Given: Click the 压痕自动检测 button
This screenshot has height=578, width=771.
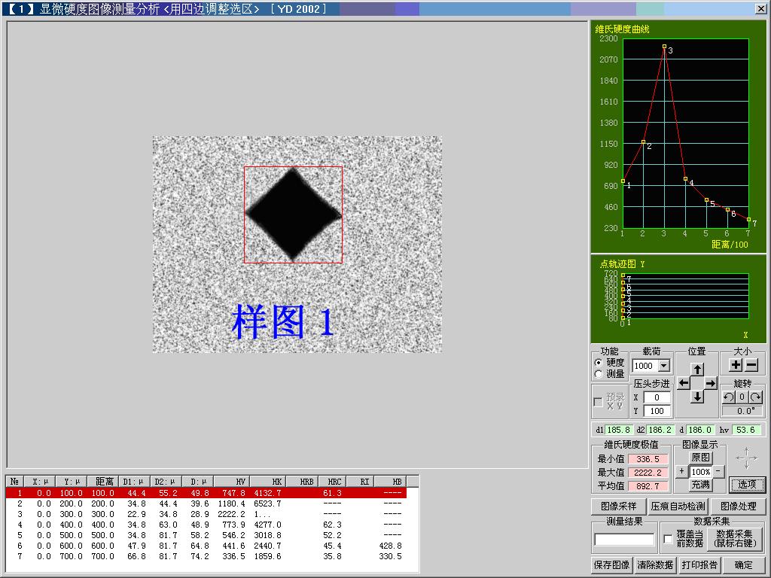Looking at the screenshot, I should coord(678,507).
